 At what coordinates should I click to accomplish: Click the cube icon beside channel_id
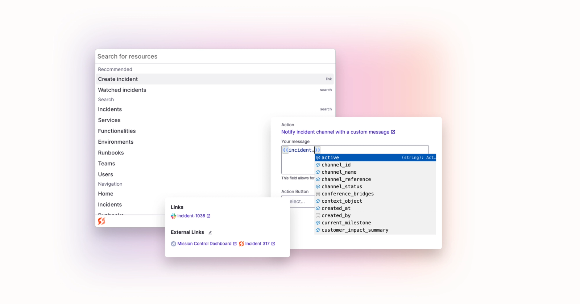point(318,165)
